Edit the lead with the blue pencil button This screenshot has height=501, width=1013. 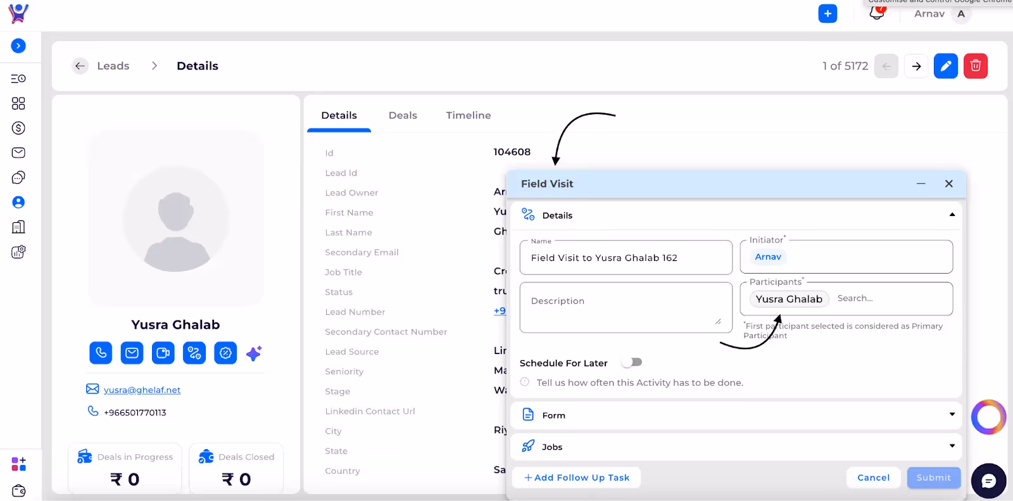[x=946, y=66]
